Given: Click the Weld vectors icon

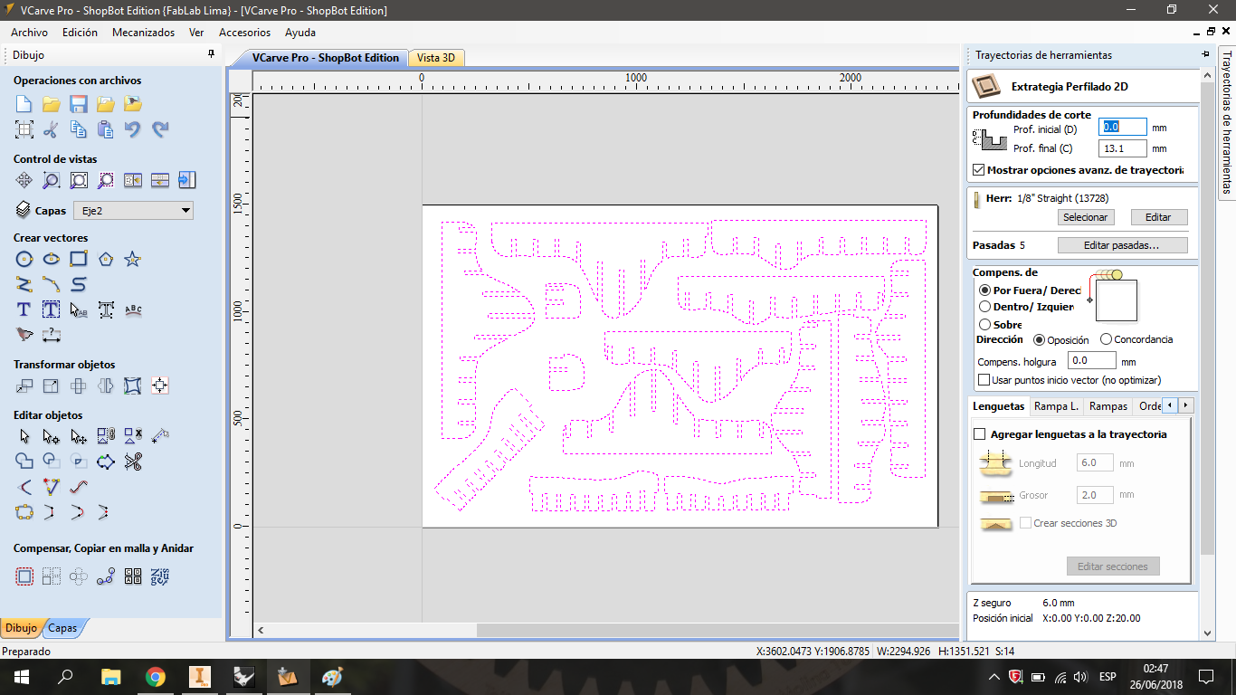Looking at the screenshot, I should (x=24, y=462).
